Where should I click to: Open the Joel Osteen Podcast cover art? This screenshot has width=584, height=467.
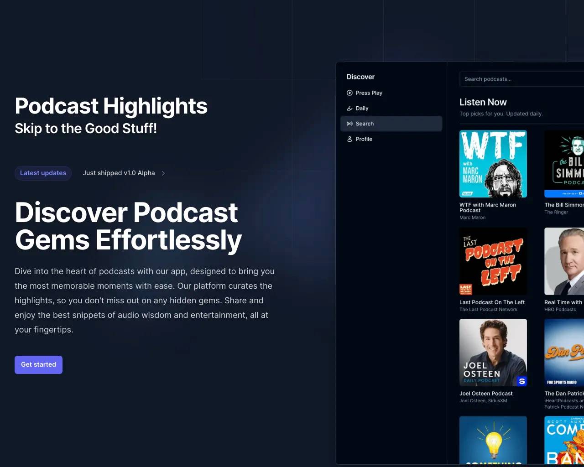click(493, 353)
